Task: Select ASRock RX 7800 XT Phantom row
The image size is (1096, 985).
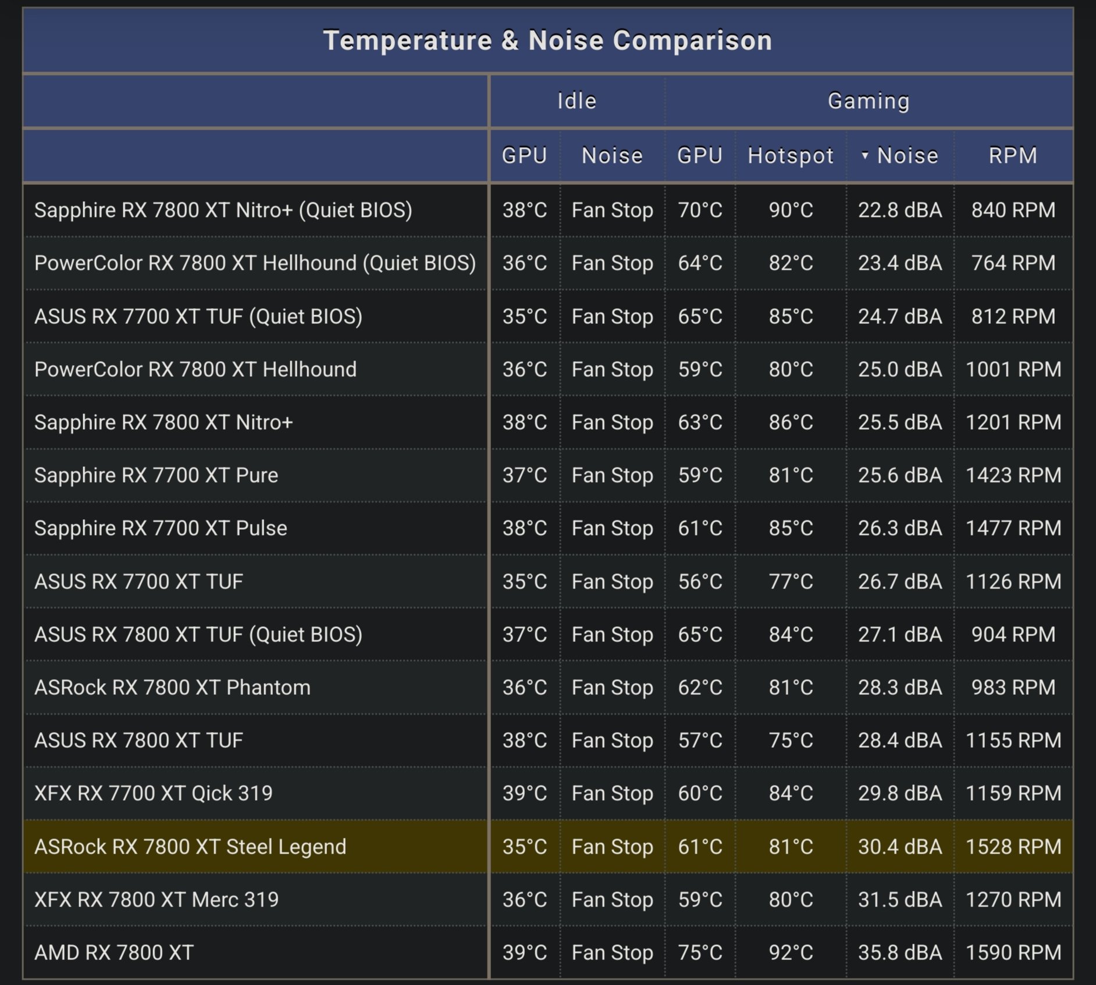Action: [172, 687]
